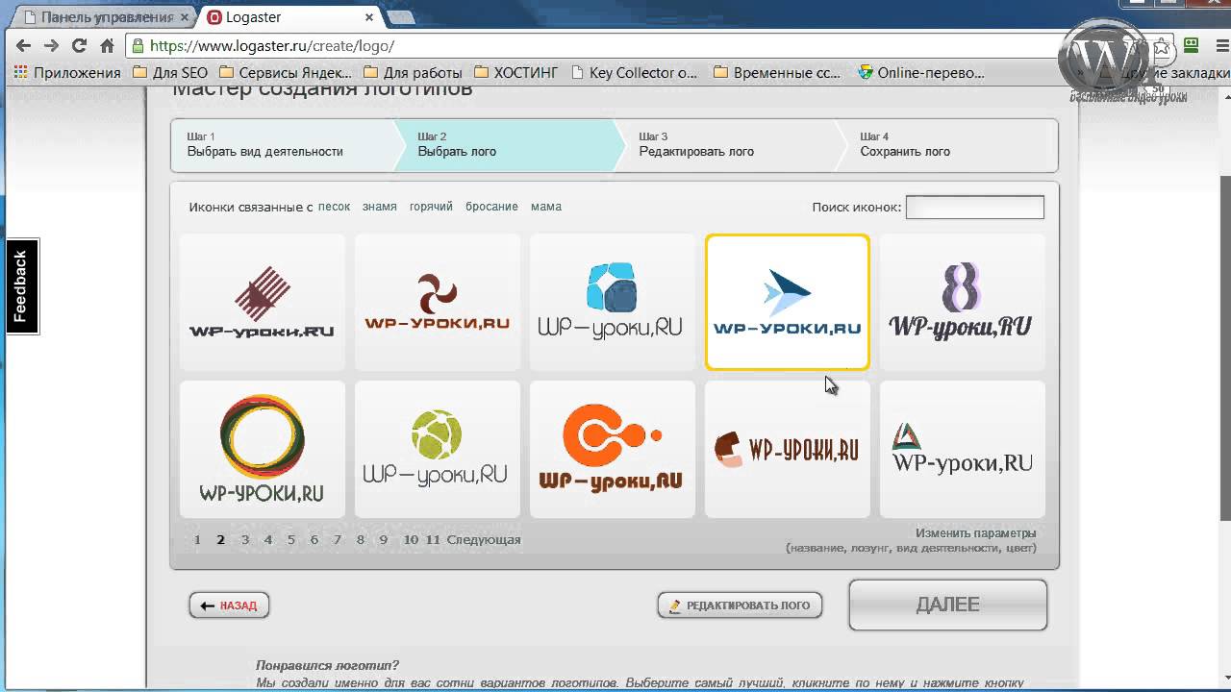The width and height of the screenshot is (1231, 692).
Task: Open the Online-перево... bookmark
Action: coord(921,72)
